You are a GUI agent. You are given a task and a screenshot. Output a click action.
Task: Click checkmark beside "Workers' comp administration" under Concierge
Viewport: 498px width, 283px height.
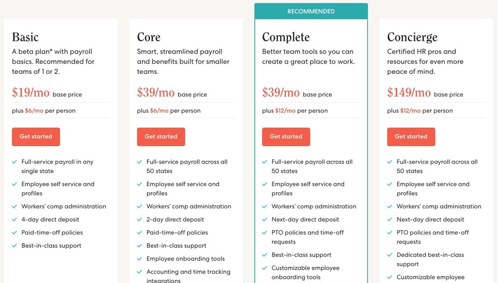390,206
